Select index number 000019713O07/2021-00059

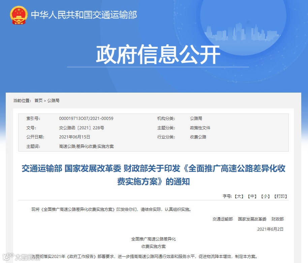click(x=86, y=118)
